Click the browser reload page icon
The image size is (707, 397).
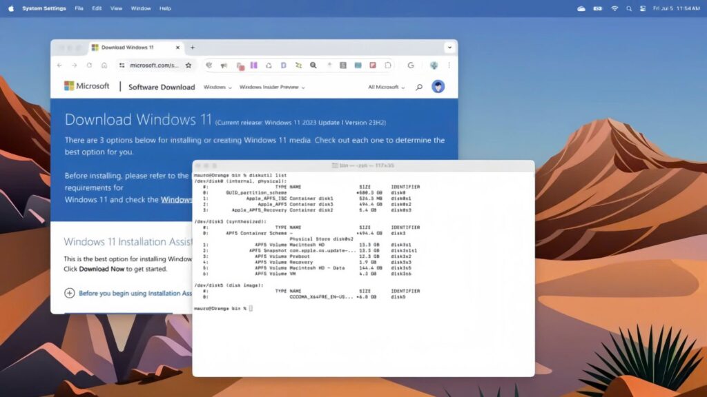(x=89, y=65)
